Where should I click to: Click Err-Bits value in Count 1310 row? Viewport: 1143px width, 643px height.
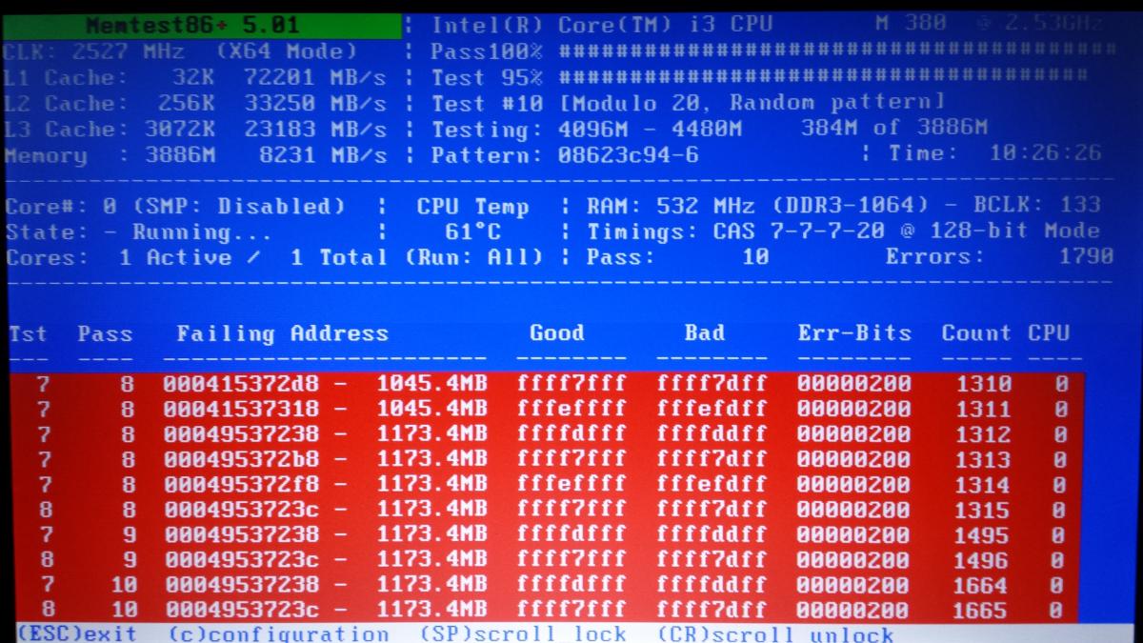pos(854,384)
